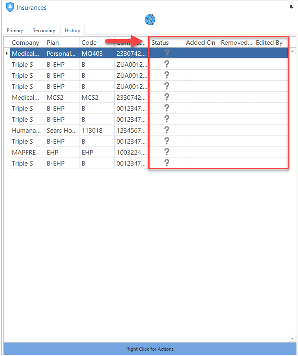Sort by the Code column header

click(x=97, y=42)
